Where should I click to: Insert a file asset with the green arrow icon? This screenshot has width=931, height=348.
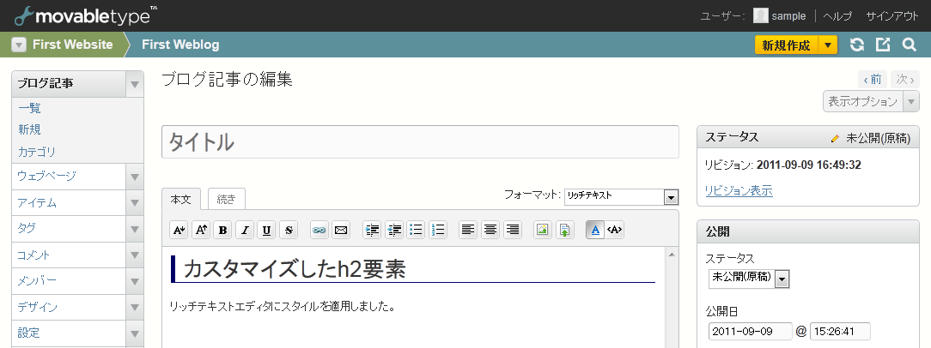point(564,230)
